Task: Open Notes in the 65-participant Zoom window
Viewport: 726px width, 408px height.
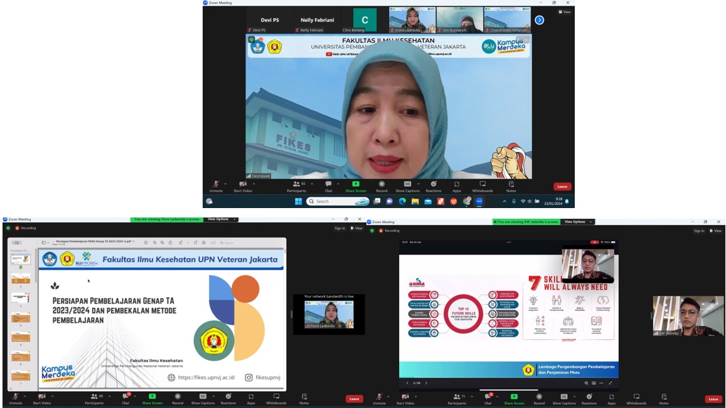Action: (x=511, y=186)
